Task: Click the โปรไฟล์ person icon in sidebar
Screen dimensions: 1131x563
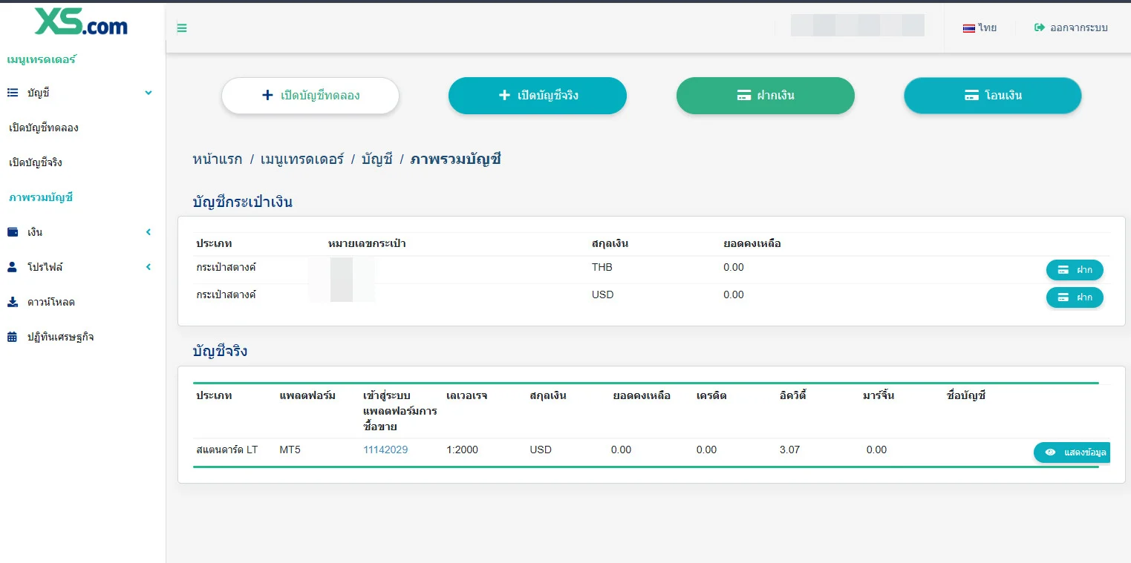Action: pyautogui.click(x=12, y=267)
